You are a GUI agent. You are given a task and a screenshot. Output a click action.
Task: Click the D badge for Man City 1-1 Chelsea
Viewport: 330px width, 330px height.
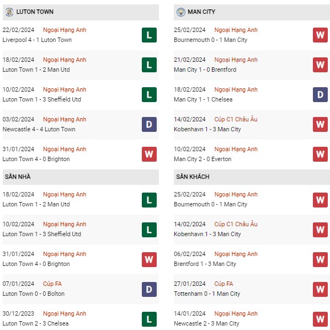320,94
